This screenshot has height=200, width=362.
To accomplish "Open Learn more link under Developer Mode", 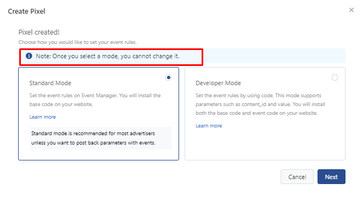I will pos(209,126).
